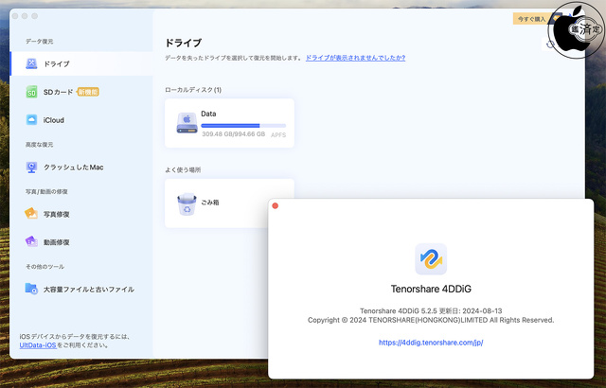Open the UltData-iOS link

tap(38, 345)
